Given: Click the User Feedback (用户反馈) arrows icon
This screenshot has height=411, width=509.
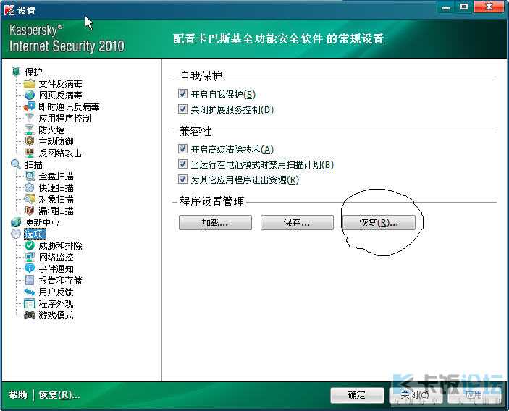Looking at the screenshot, I should click(x=30, y=292).
